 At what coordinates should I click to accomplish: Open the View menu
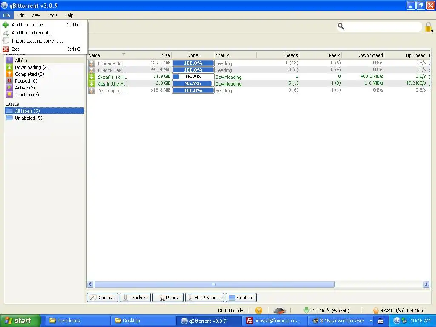36,15
